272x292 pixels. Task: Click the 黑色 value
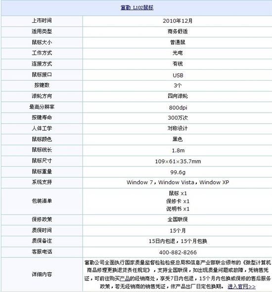(178, 139)
